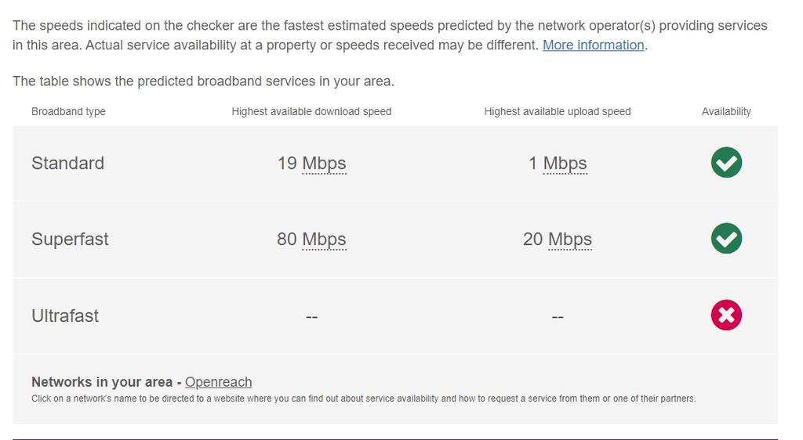This screenshot has height=440, width=803.
Task: Click the Ultrafast upload speed dashes
Action: click(558, 317)
